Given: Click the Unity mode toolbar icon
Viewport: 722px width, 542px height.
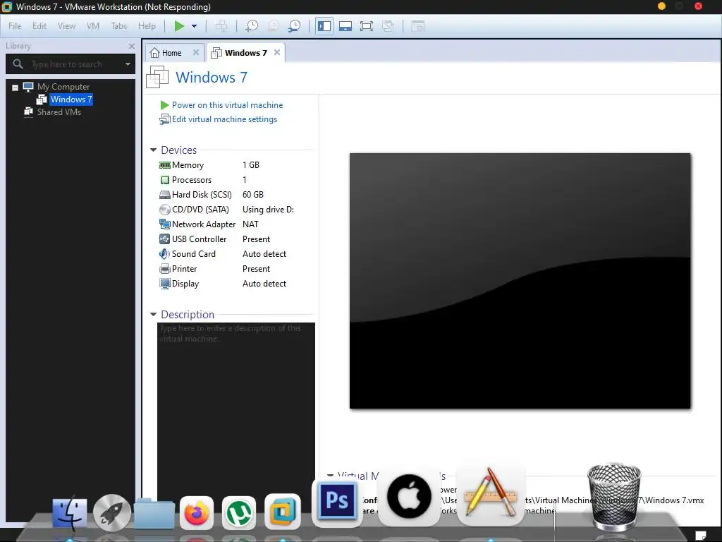Looking at the screenshot, I should click(x=388, y=26).
